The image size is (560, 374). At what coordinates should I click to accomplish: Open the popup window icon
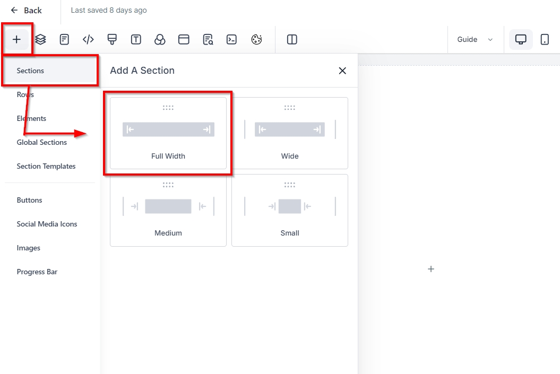[x=184, y=39]
